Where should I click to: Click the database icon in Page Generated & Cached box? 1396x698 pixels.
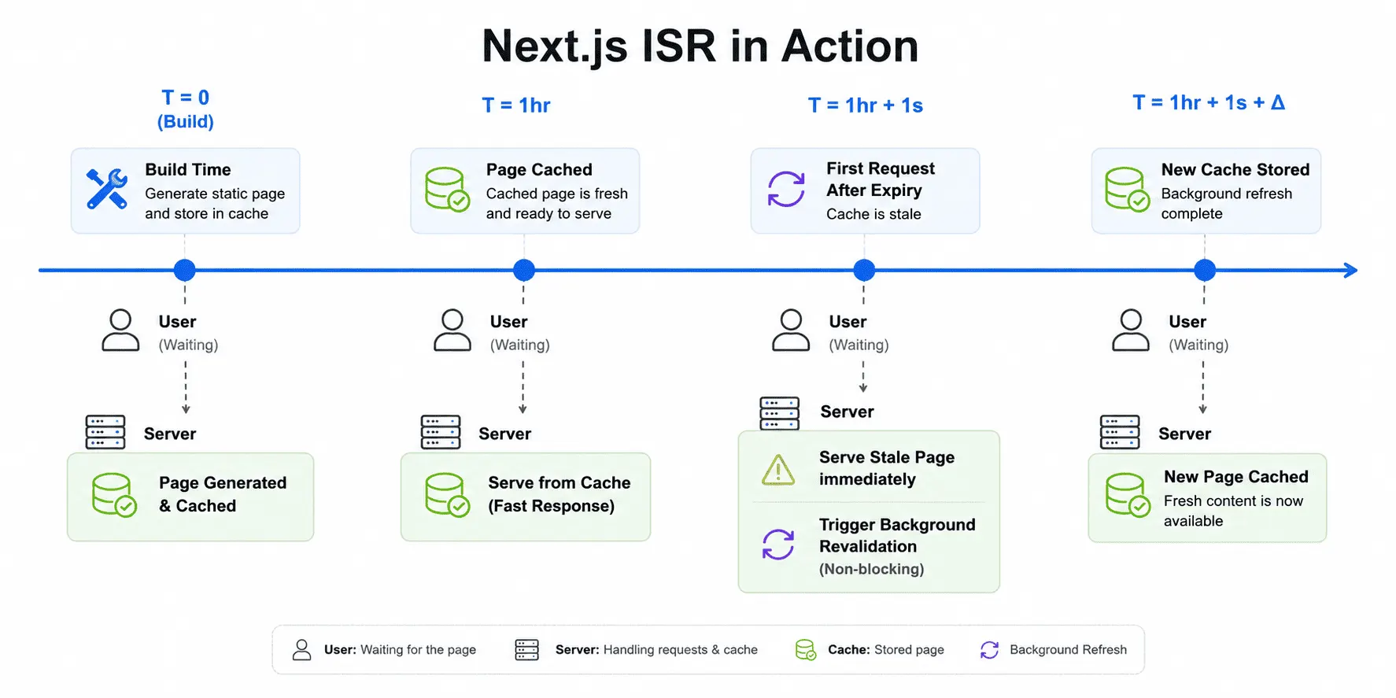point(115,495)
